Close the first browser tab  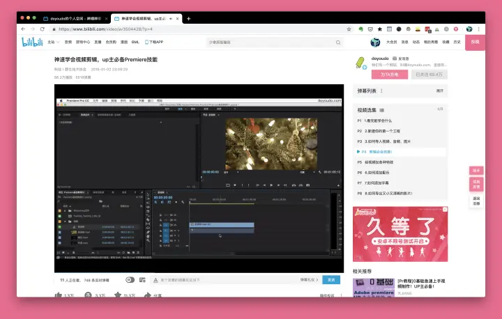pyautogui.click(x=106, y=19)
